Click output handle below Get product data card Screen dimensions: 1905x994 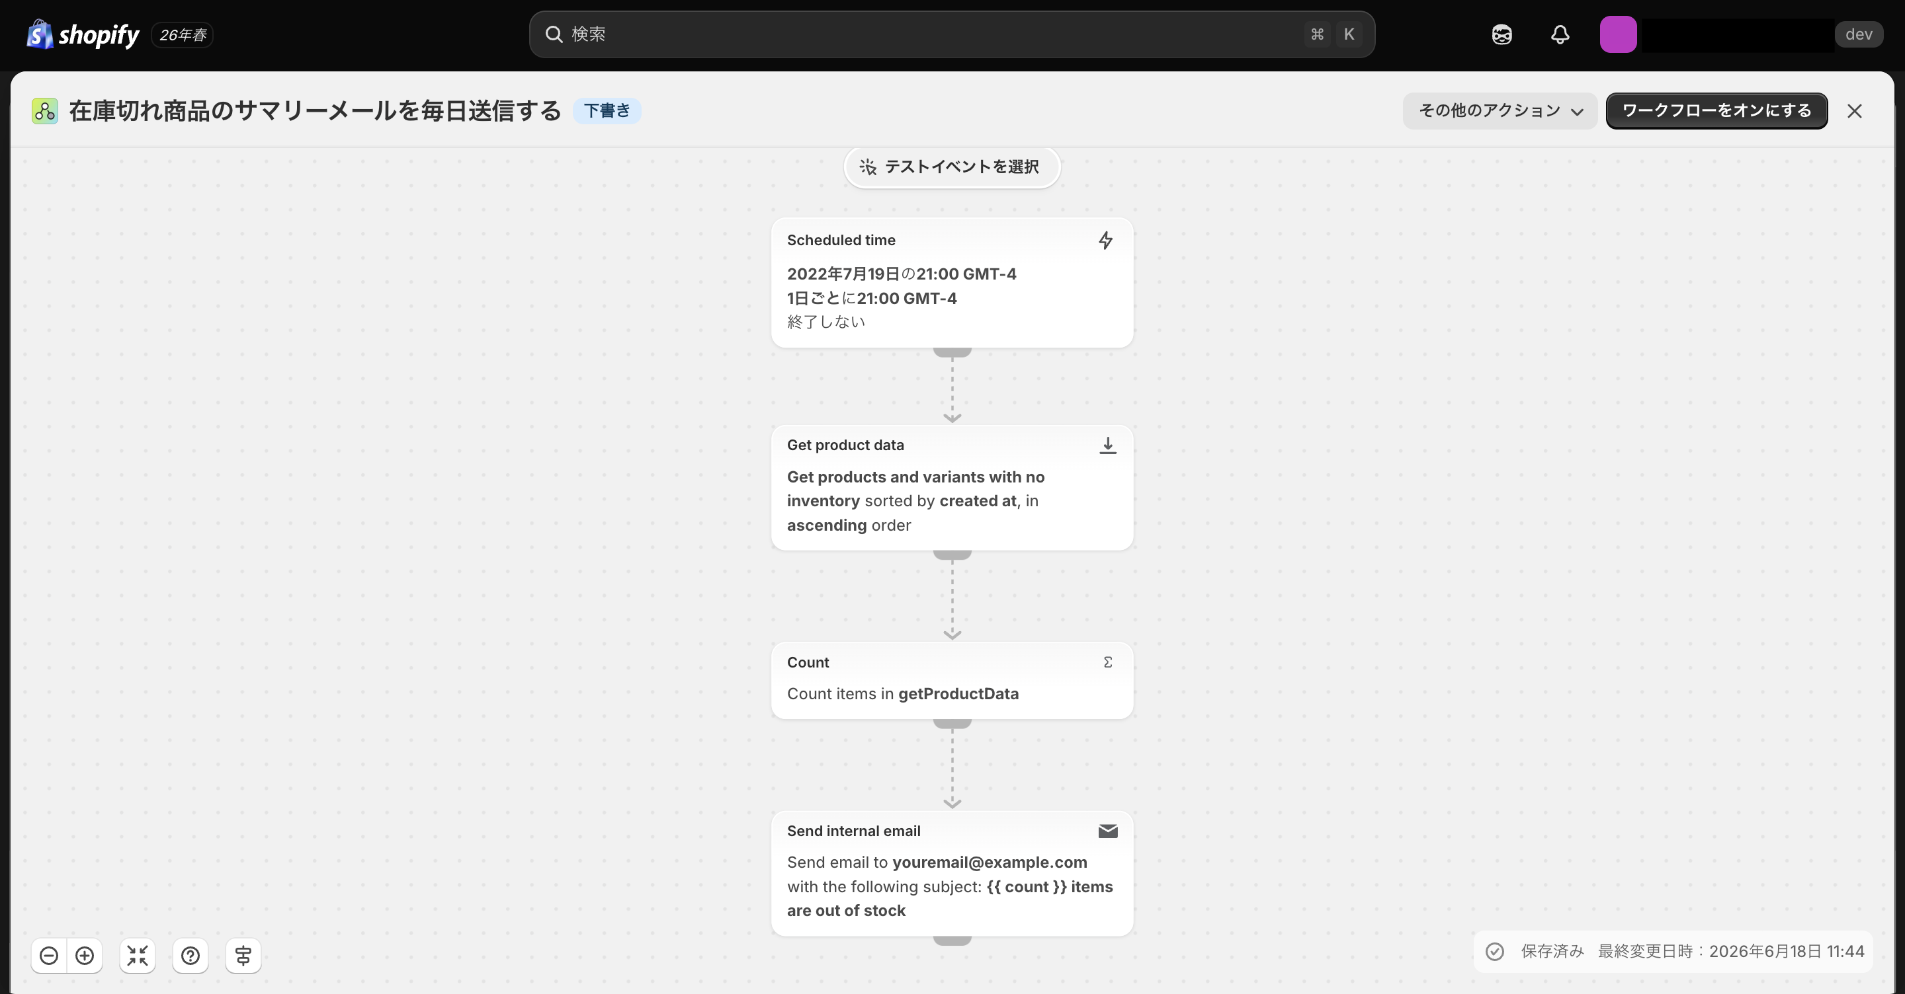(952, 555)
